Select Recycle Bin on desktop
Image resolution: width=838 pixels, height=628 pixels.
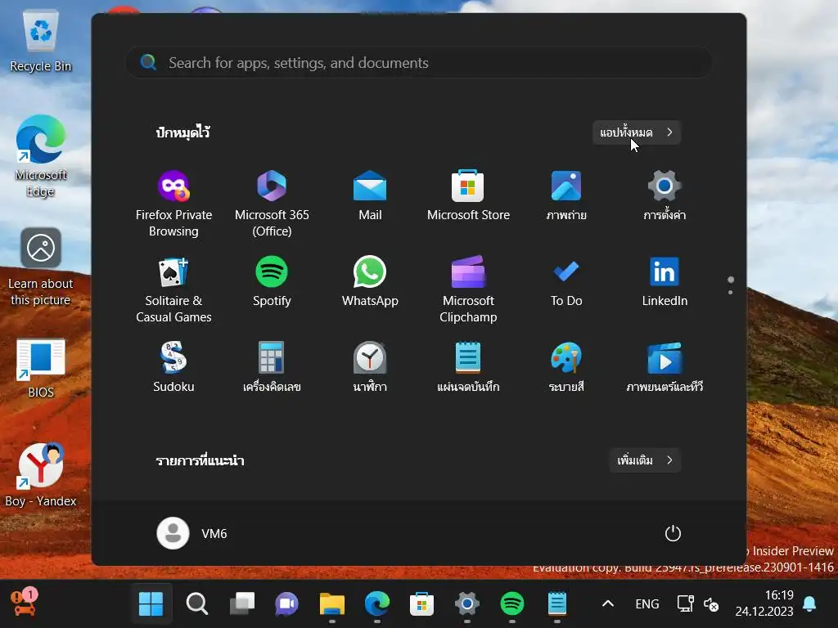tap(41, 41)
